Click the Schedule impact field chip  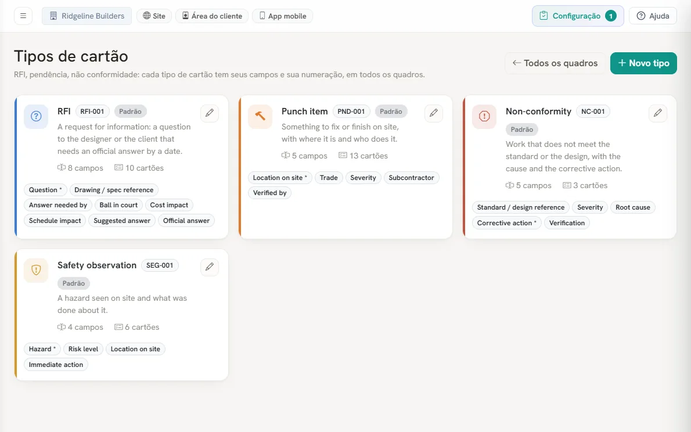coord(55,221)
